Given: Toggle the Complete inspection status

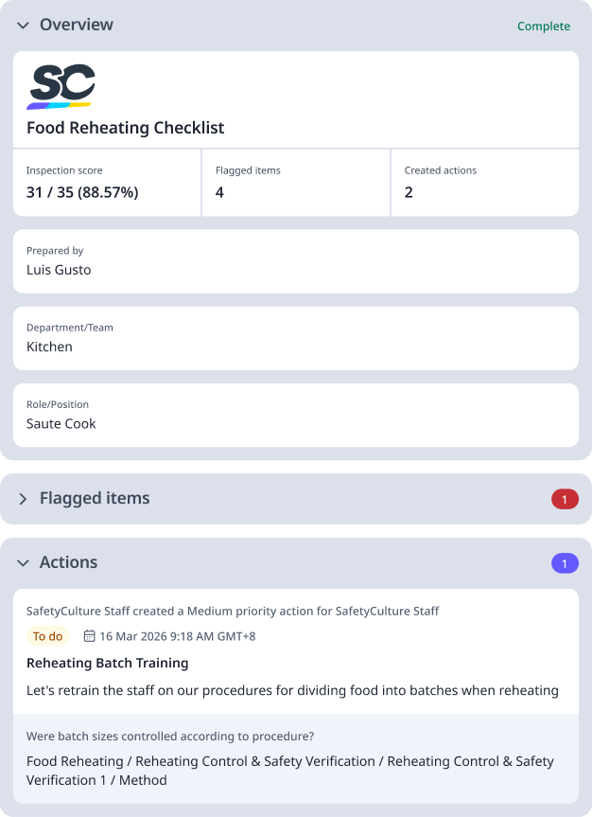Looking at the screenshot, I should point(544,26).
